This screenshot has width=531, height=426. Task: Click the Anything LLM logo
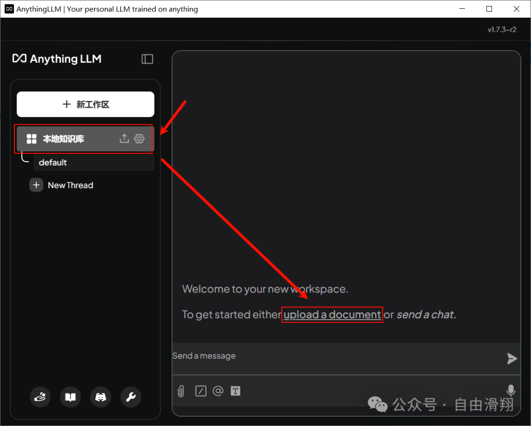click(57, 59)
